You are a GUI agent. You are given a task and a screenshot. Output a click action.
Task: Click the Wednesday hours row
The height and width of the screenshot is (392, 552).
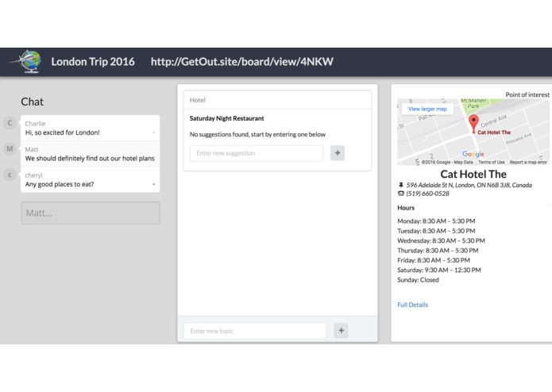tap(441, 240)
